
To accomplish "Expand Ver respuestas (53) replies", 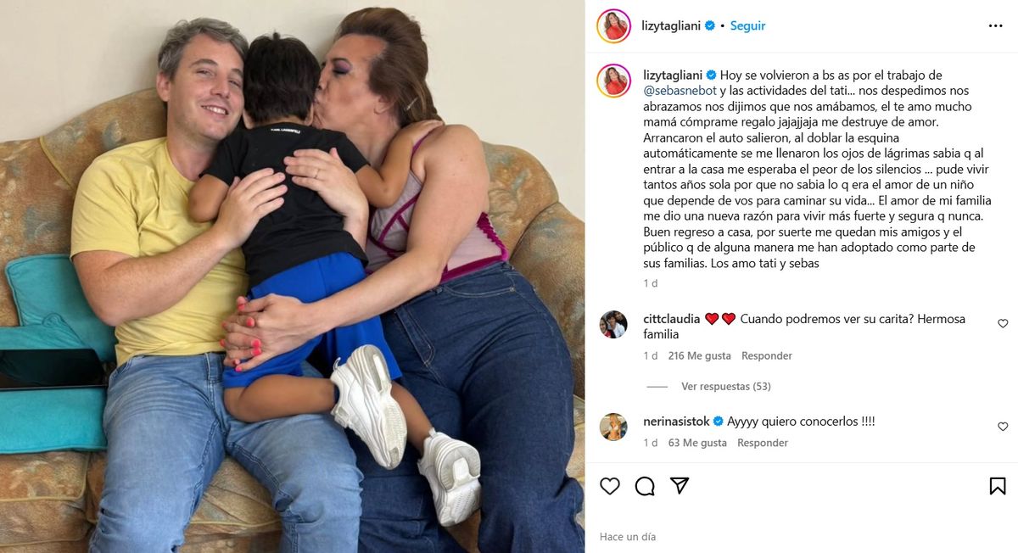I will tap(726, 387).
